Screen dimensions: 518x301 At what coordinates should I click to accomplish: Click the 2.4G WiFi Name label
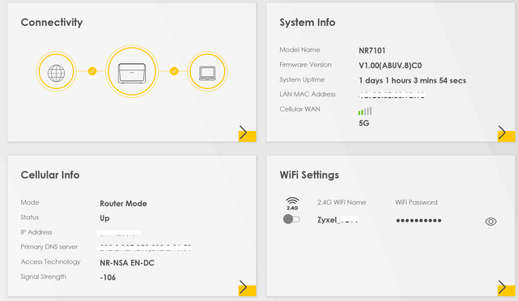pyautogui.click(x=342, y=202)
